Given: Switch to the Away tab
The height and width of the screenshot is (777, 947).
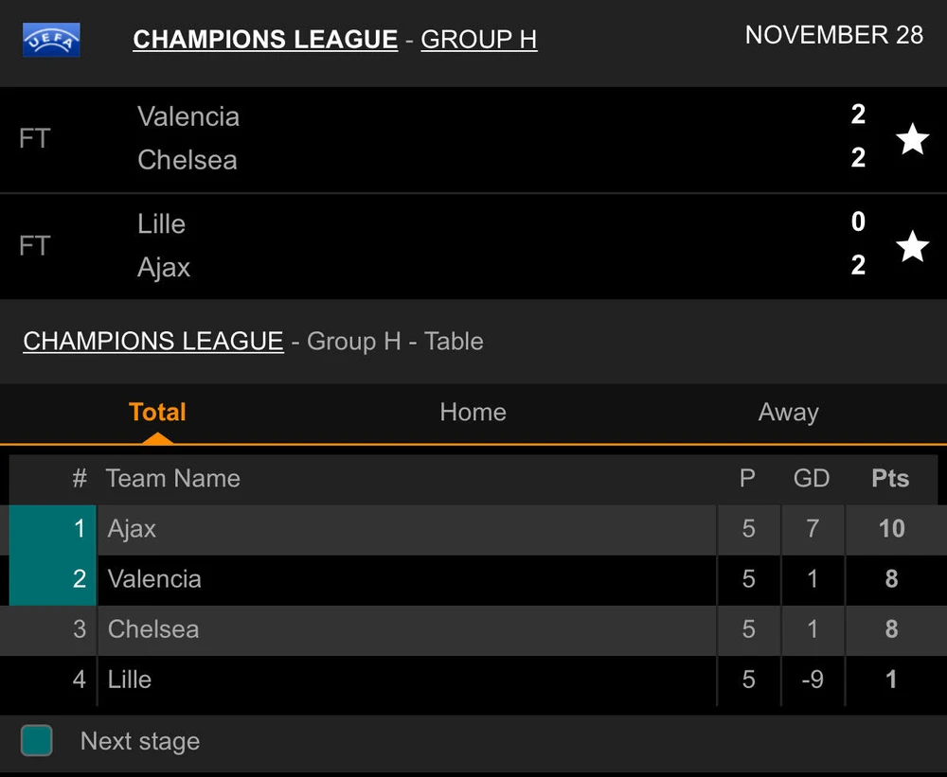Looking at the screenshot, I should (x=788, y=413).
